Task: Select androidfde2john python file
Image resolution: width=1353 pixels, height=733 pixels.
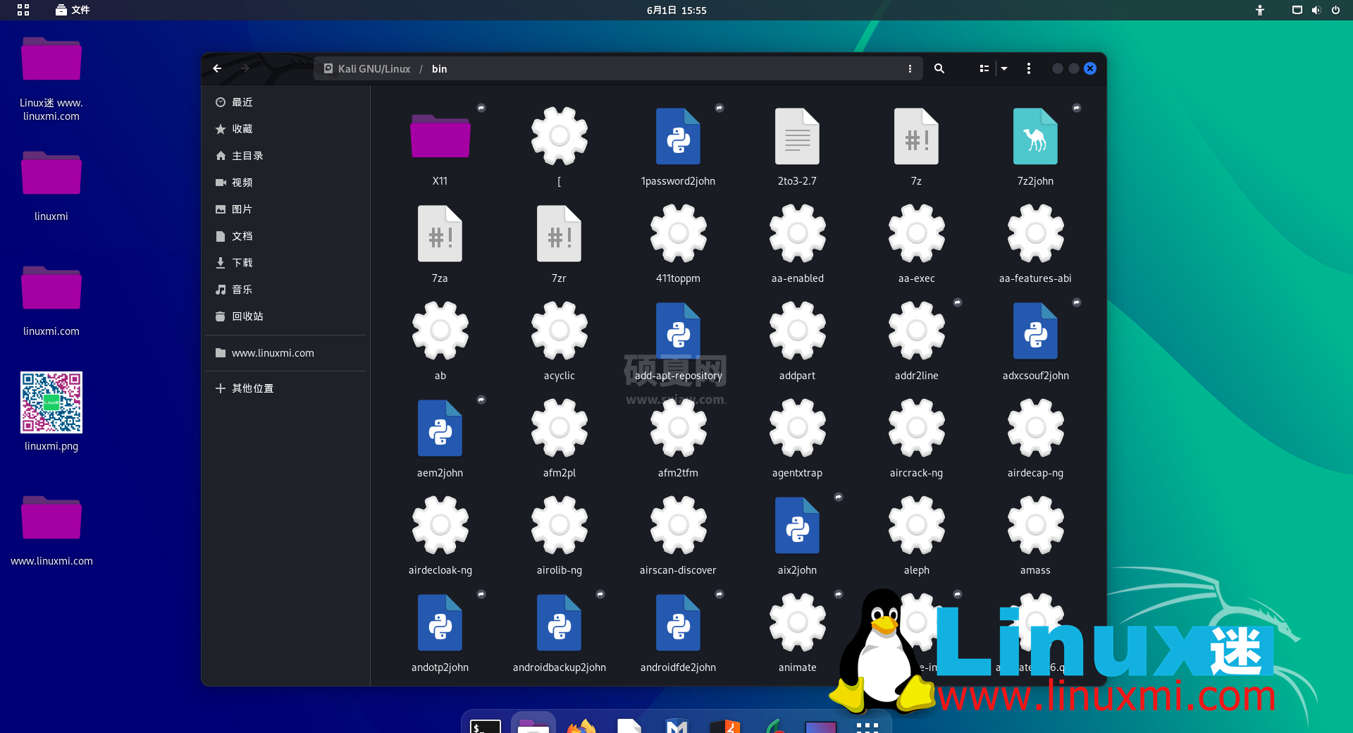Action: [678, 632]
